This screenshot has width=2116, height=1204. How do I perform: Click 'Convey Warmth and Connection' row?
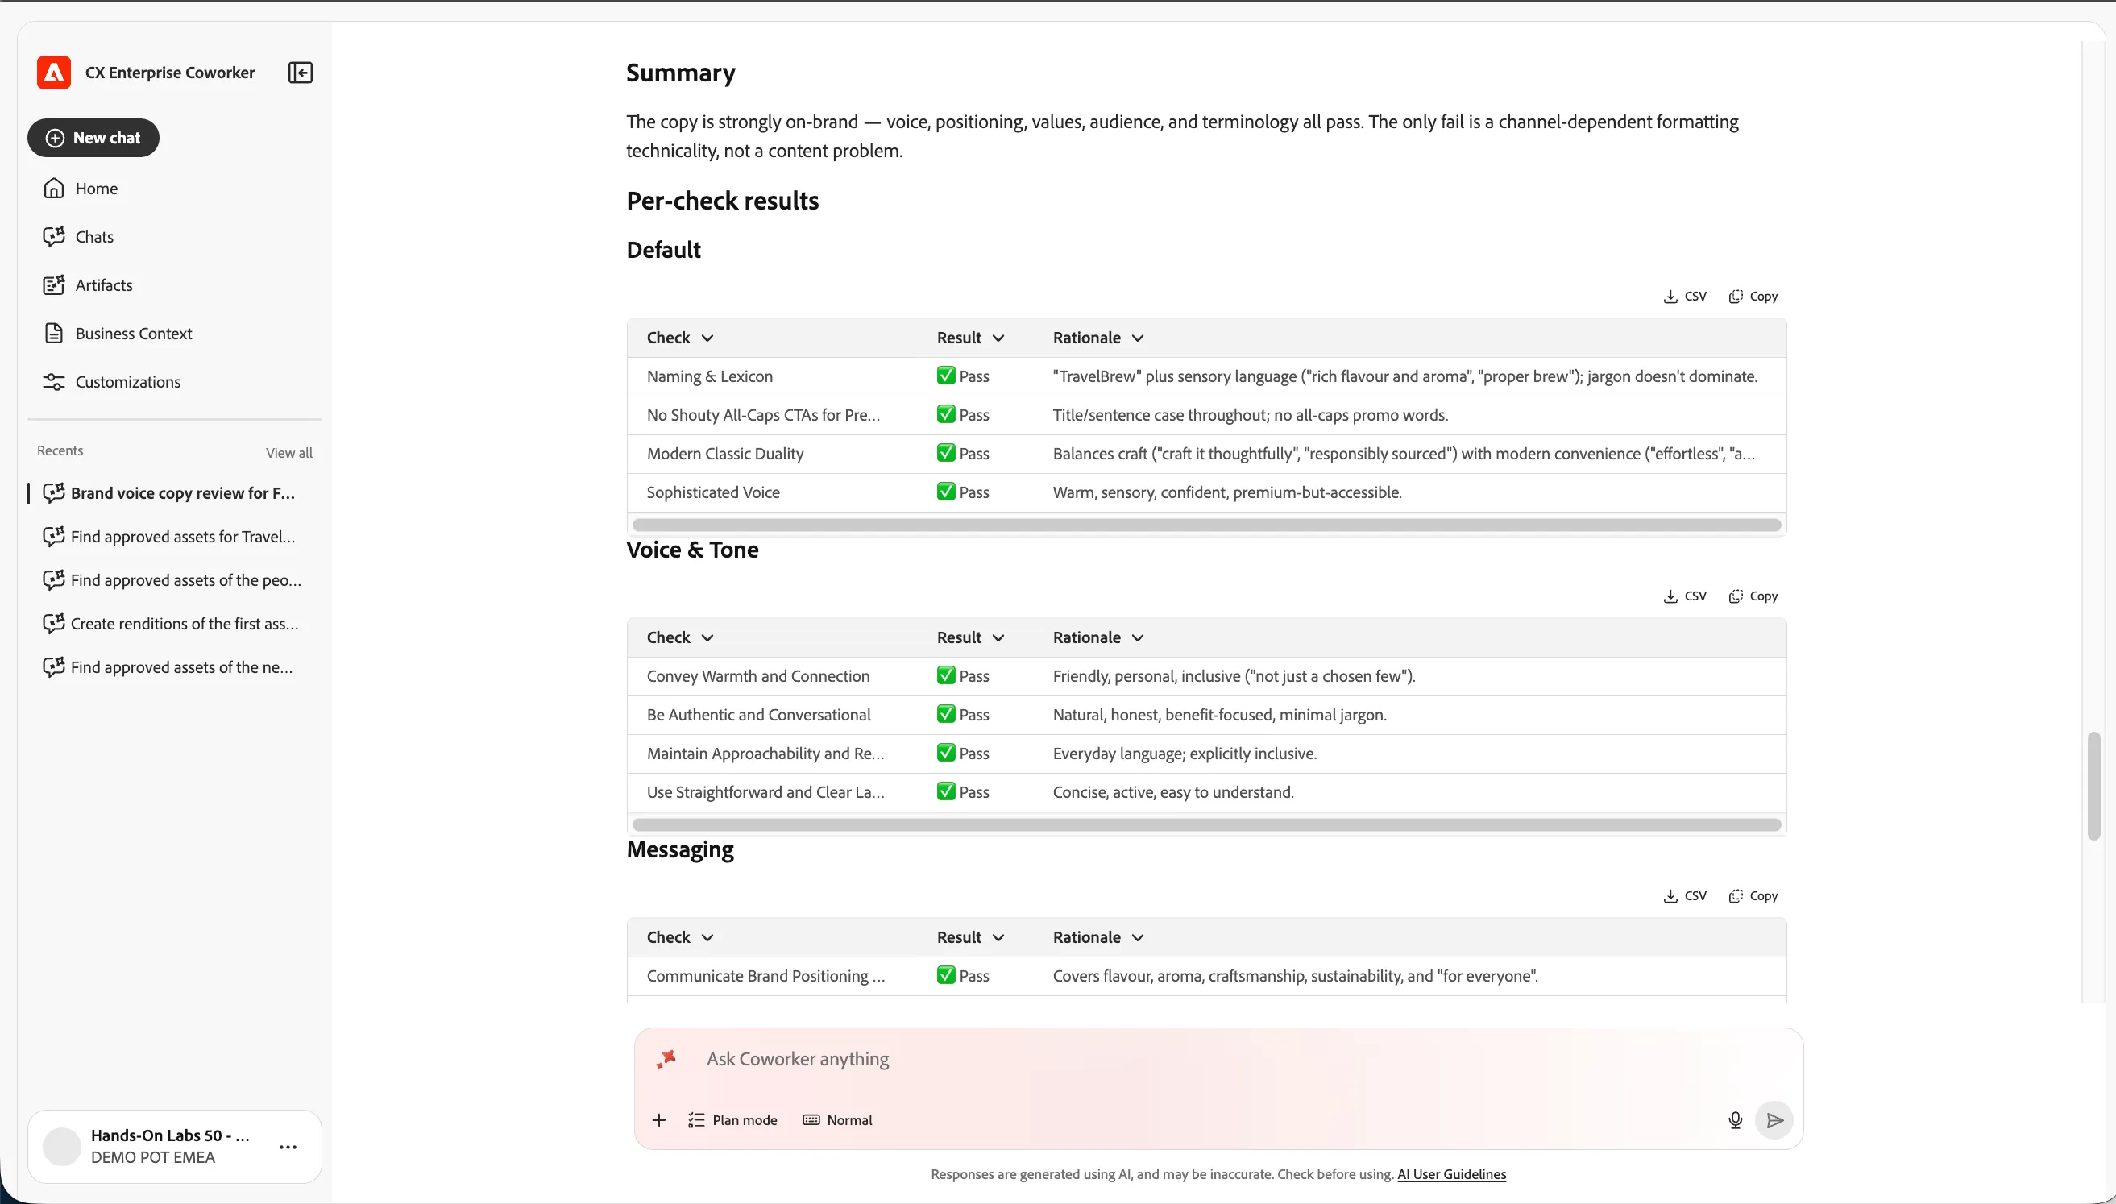coord(1206,676)
